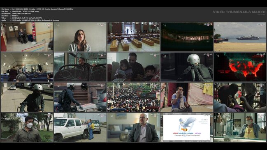Image resolution: width=267 pixels, height=150 pixels.
Task: Select the father reading to kids thumbnail
Action: (133, 67)
